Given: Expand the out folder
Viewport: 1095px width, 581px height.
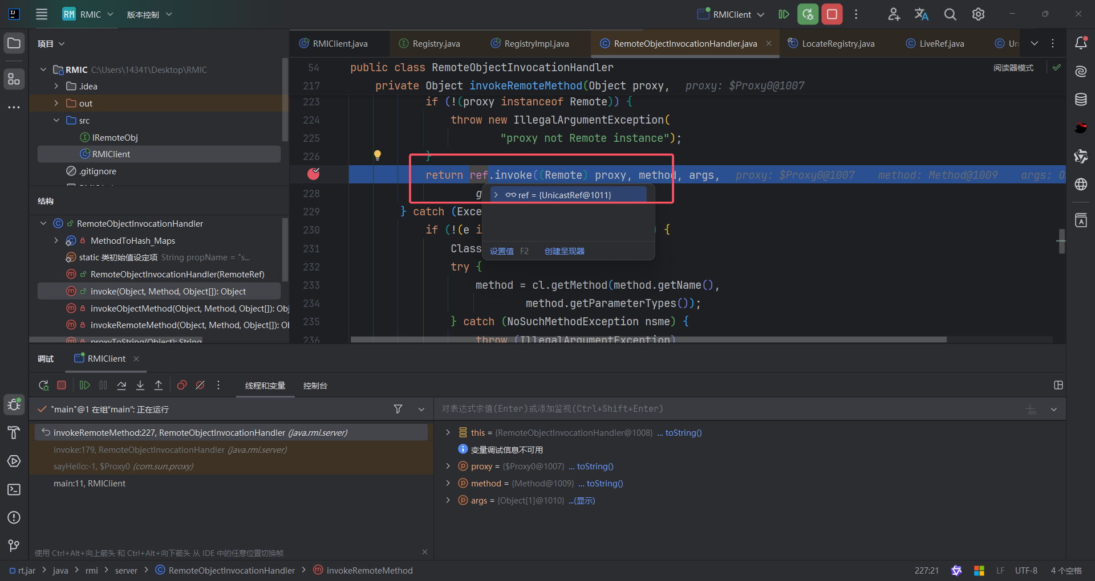Looking at the screenshot, I should coord(56,103).
